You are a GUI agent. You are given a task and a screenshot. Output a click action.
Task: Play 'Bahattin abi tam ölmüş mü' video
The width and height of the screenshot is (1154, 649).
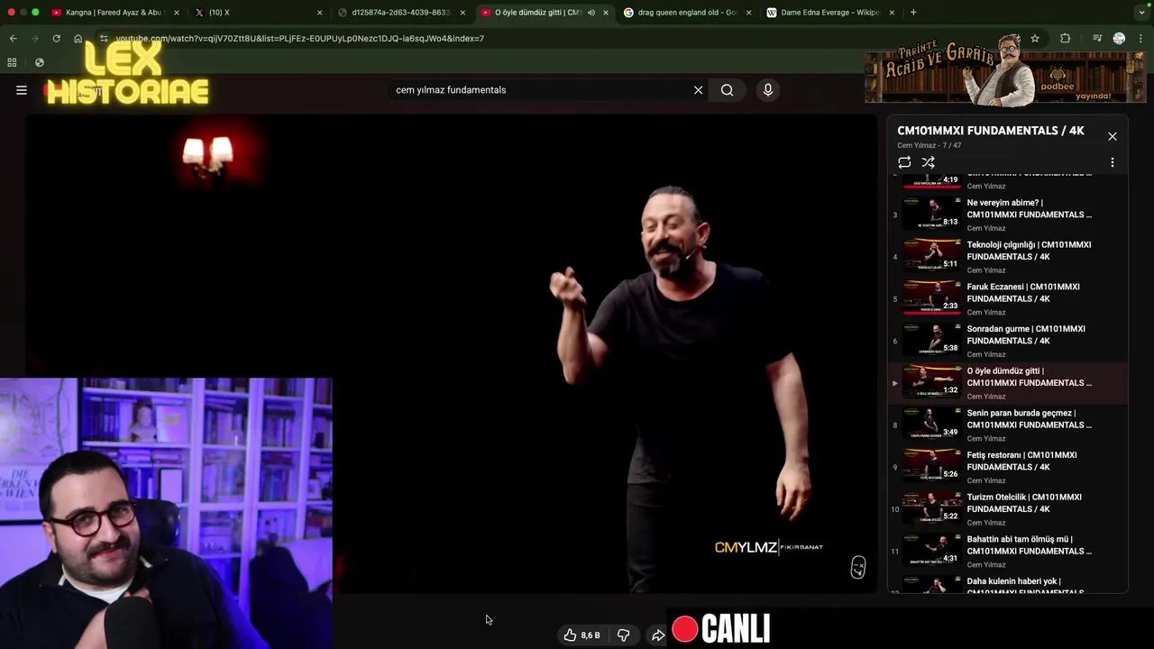pos(1008,551)
